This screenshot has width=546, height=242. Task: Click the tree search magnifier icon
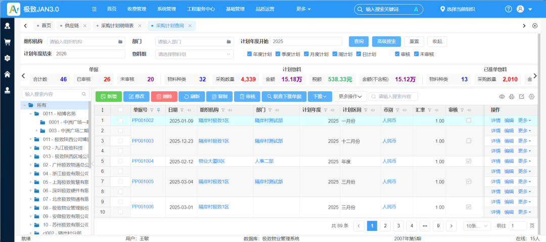[83, 94]
